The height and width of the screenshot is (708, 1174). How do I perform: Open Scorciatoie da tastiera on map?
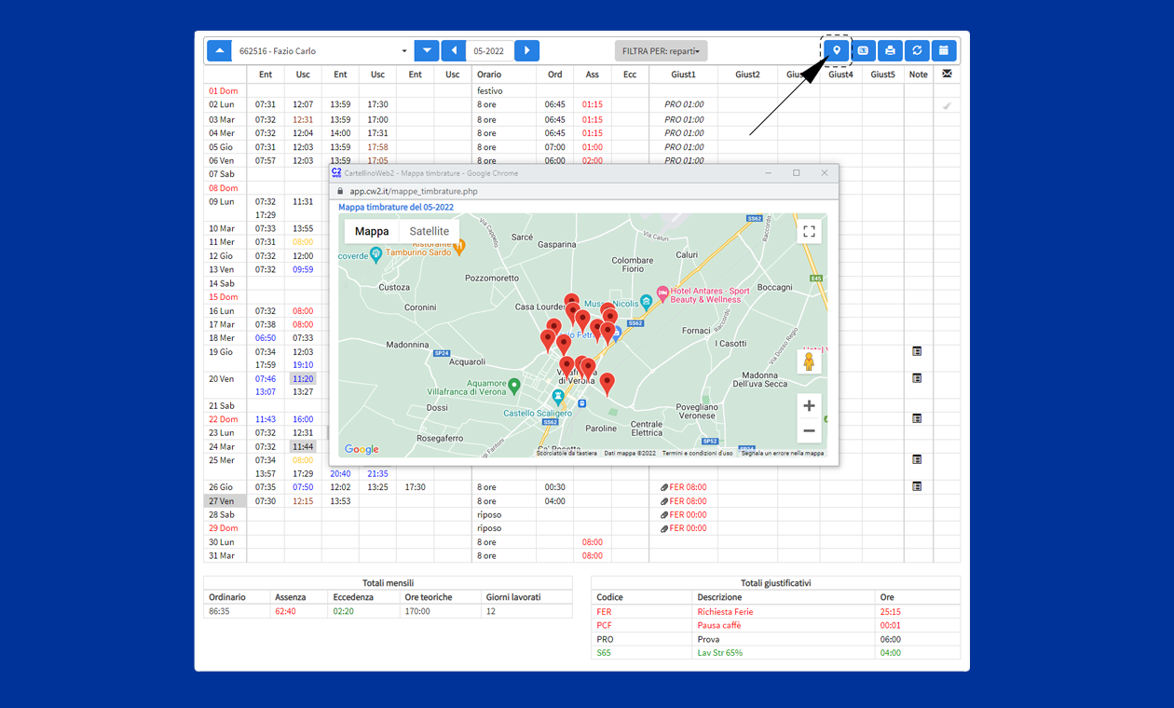coord(567,453)
